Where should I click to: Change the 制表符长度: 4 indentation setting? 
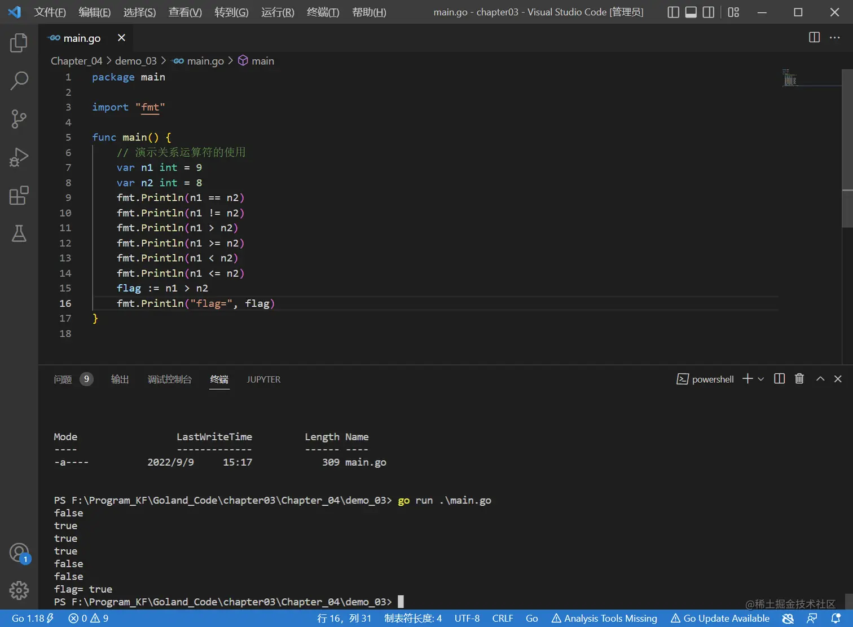coord(413,619)
